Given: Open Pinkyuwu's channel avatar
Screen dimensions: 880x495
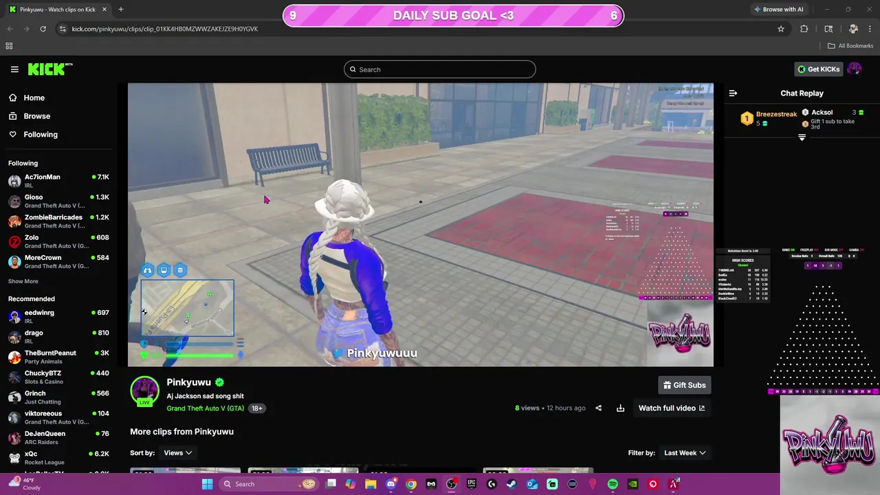Looking at the screenshot, I should click(x=144, y=390).
